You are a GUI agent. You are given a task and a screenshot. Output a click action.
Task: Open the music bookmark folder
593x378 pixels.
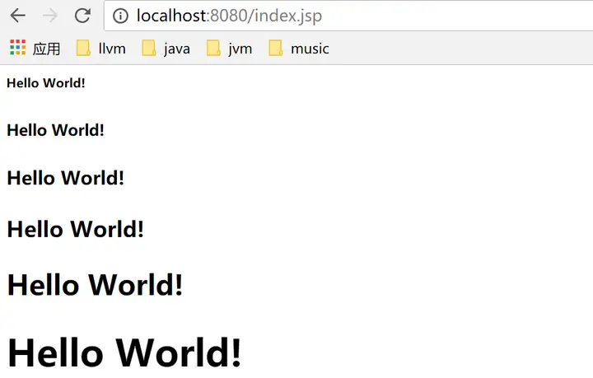[299, 49]
